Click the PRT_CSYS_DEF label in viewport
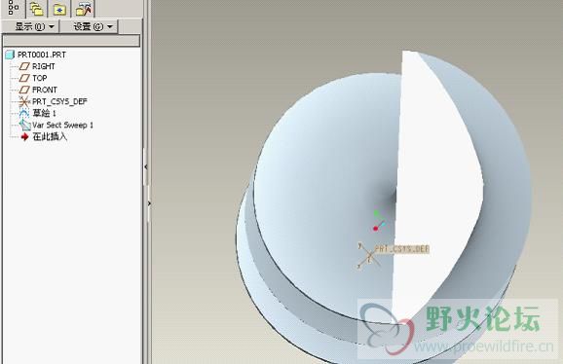563x364 pixels. point(401,249)
